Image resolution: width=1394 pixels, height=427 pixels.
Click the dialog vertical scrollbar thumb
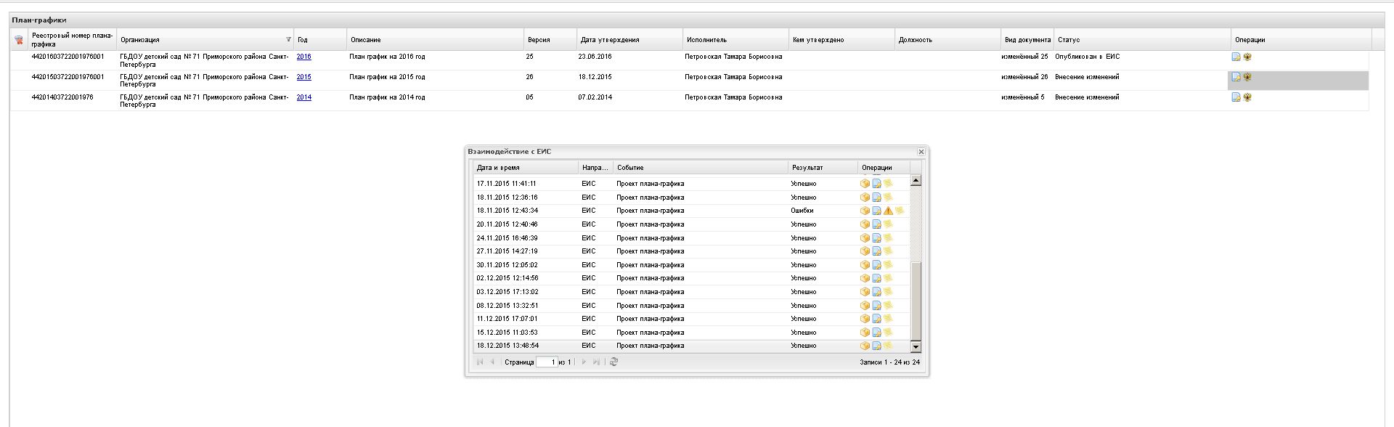coord(916,301)
